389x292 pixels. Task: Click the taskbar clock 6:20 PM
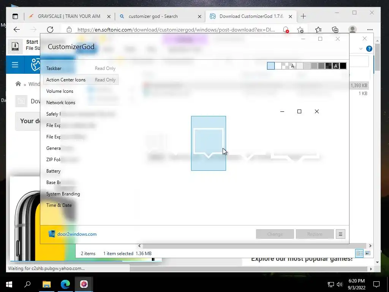click(356, 281)
